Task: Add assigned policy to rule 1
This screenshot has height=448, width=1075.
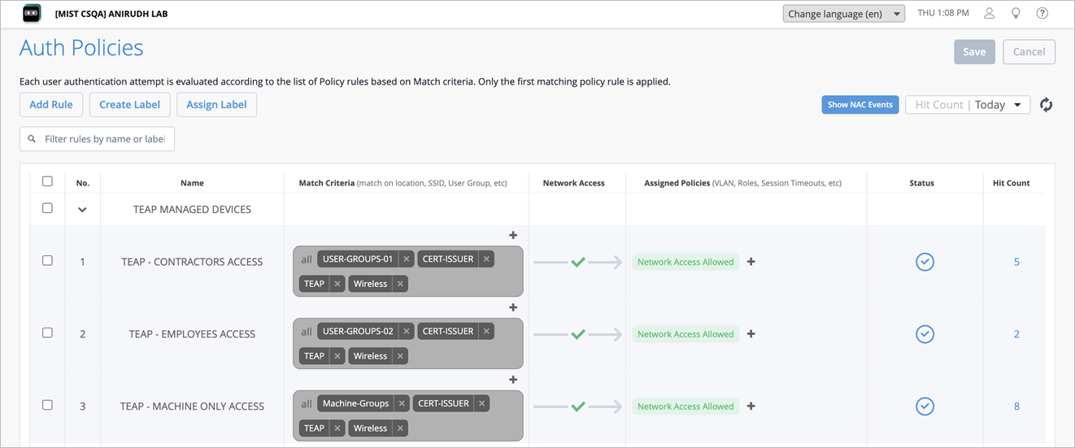Action: (751, 262)
